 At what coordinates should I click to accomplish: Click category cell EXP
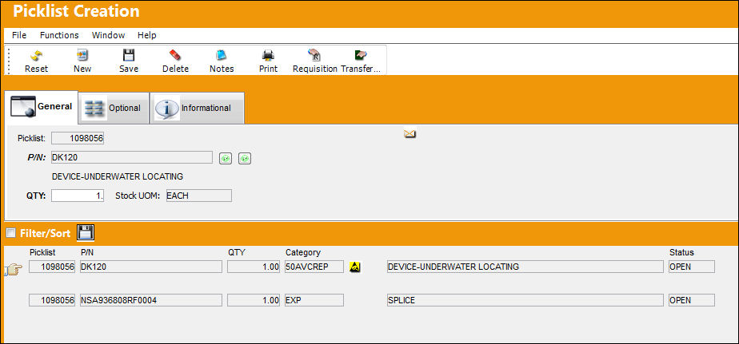314,300
